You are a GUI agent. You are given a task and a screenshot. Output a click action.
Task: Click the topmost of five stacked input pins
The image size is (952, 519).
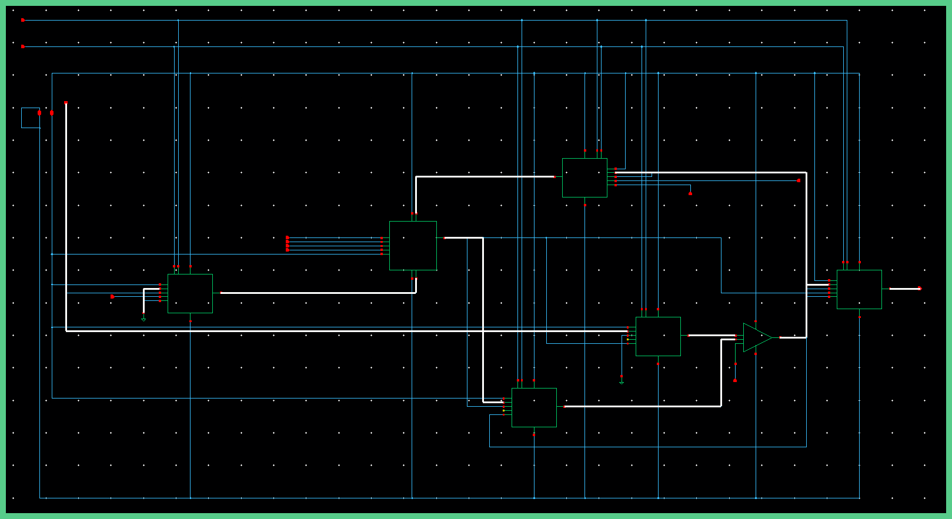(x=288, y=237)
